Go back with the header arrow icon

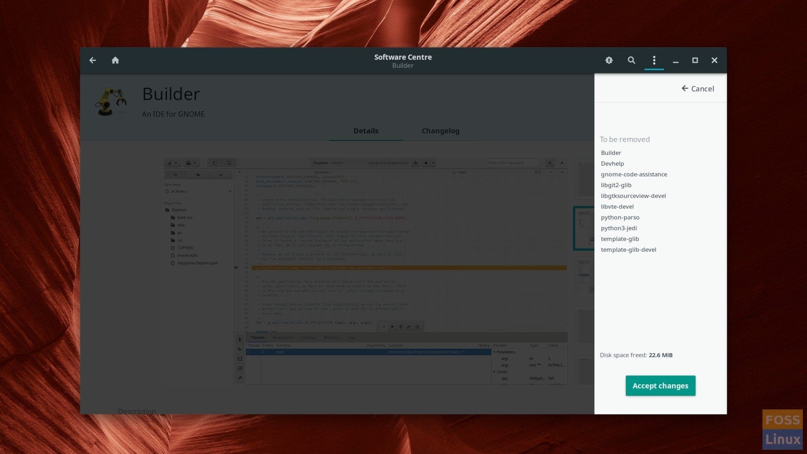[92, 60]
